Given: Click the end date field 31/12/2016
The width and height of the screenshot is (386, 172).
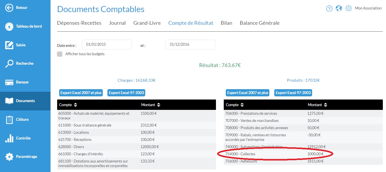Looking at the screenshot, I should coord(190,45).
